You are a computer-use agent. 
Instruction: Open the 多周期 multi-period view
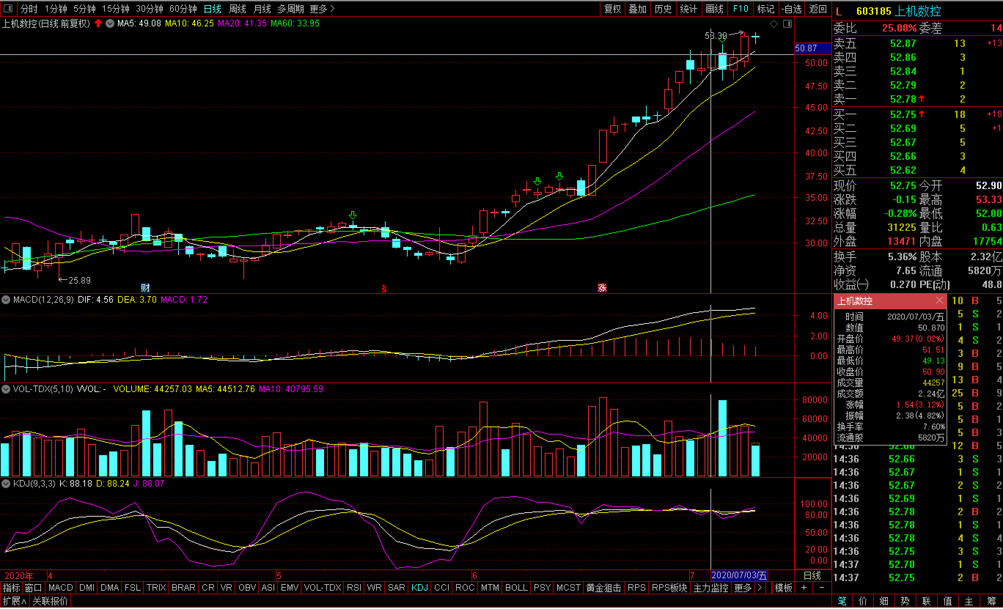coord(291,8)
